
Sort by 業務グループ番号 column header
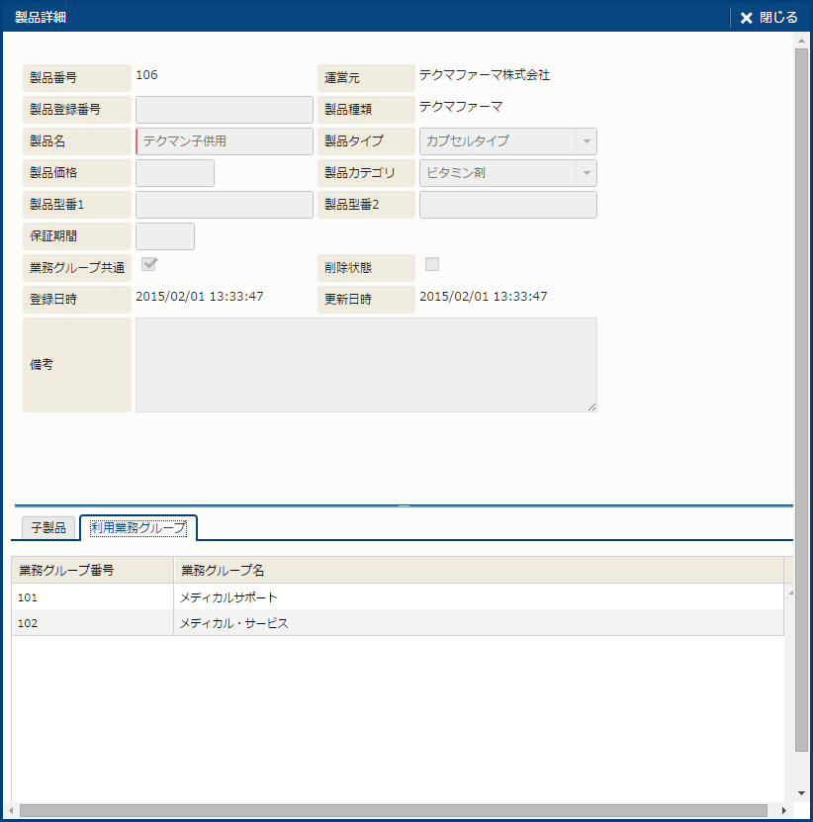pyautogui.click(x=92, y=570)
